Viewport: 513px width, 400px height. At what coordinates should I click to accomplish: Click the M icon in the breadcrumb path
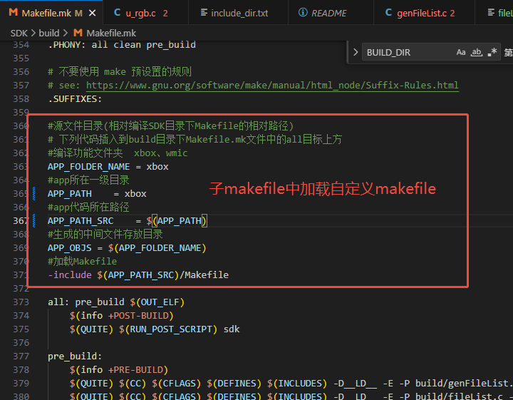(x=78, y=33)
